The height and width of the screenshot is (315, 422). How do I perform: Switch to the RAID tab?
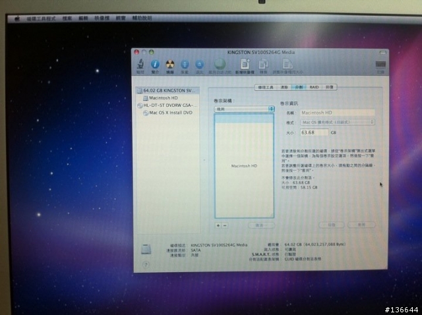(x=314, y=87)
